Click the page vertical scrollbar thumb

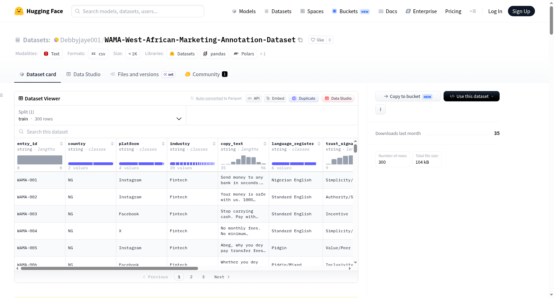(551, 20)
